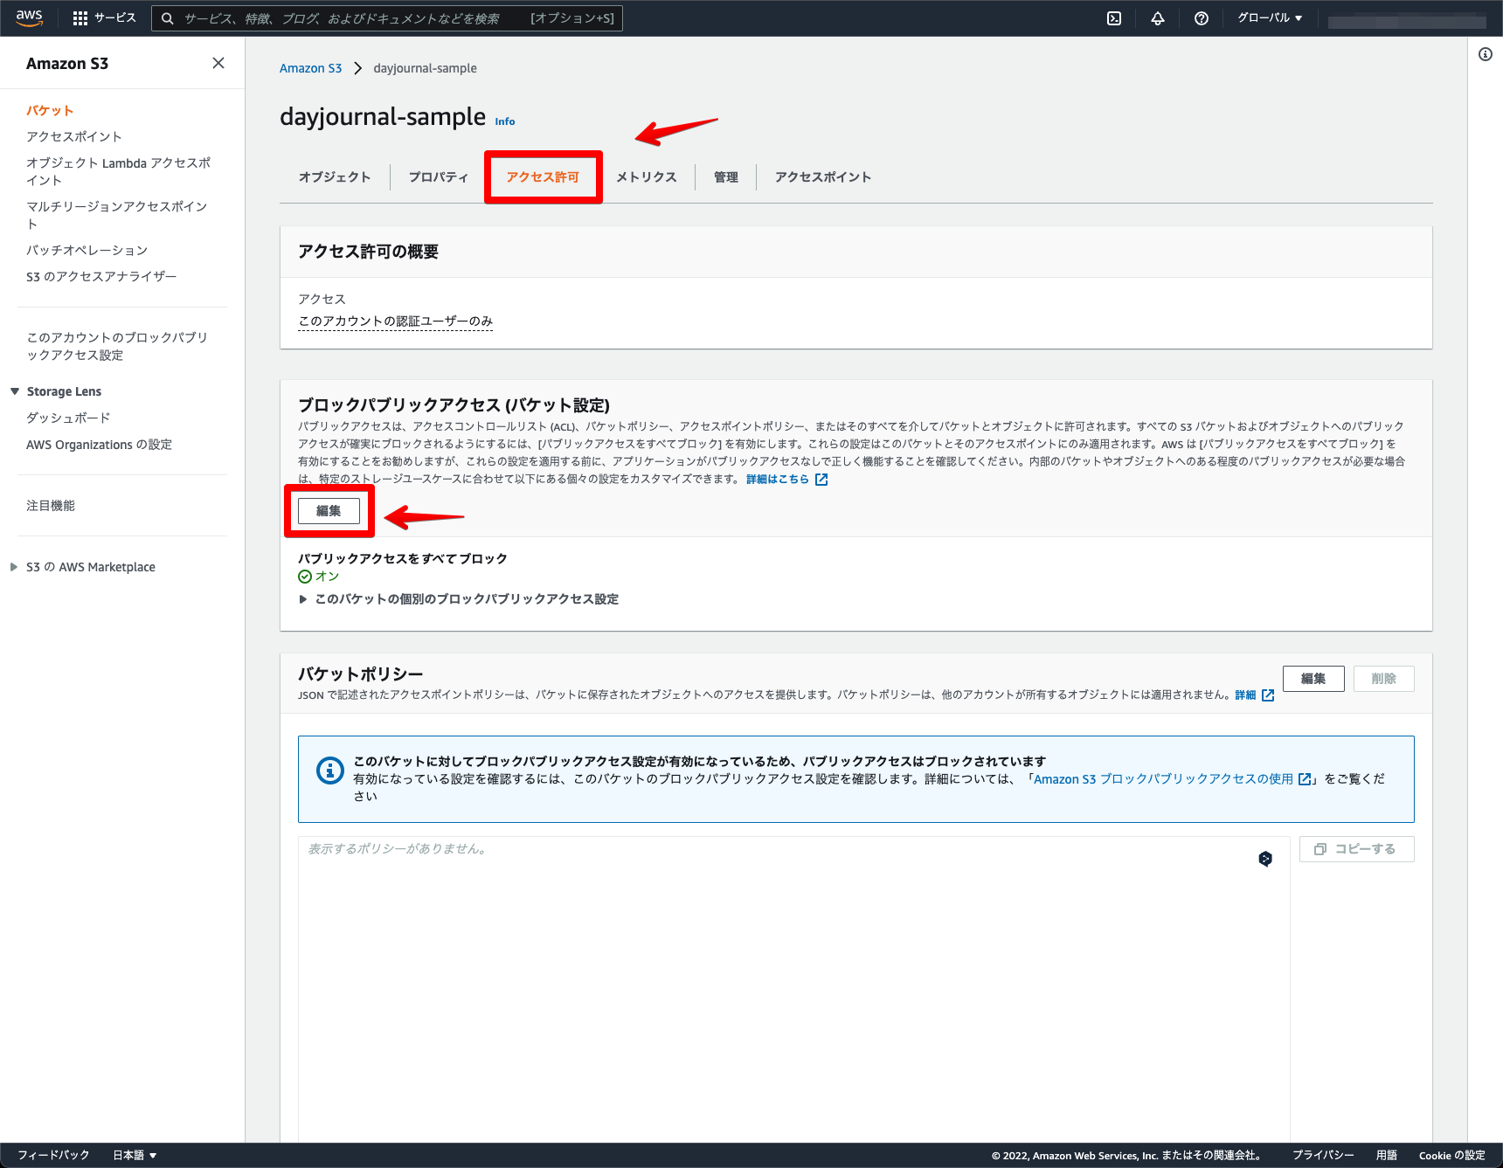This screenshot has height=1168, width=1503.
Task: Open the services grid menu icon
Action: click(x=80, y=18)
